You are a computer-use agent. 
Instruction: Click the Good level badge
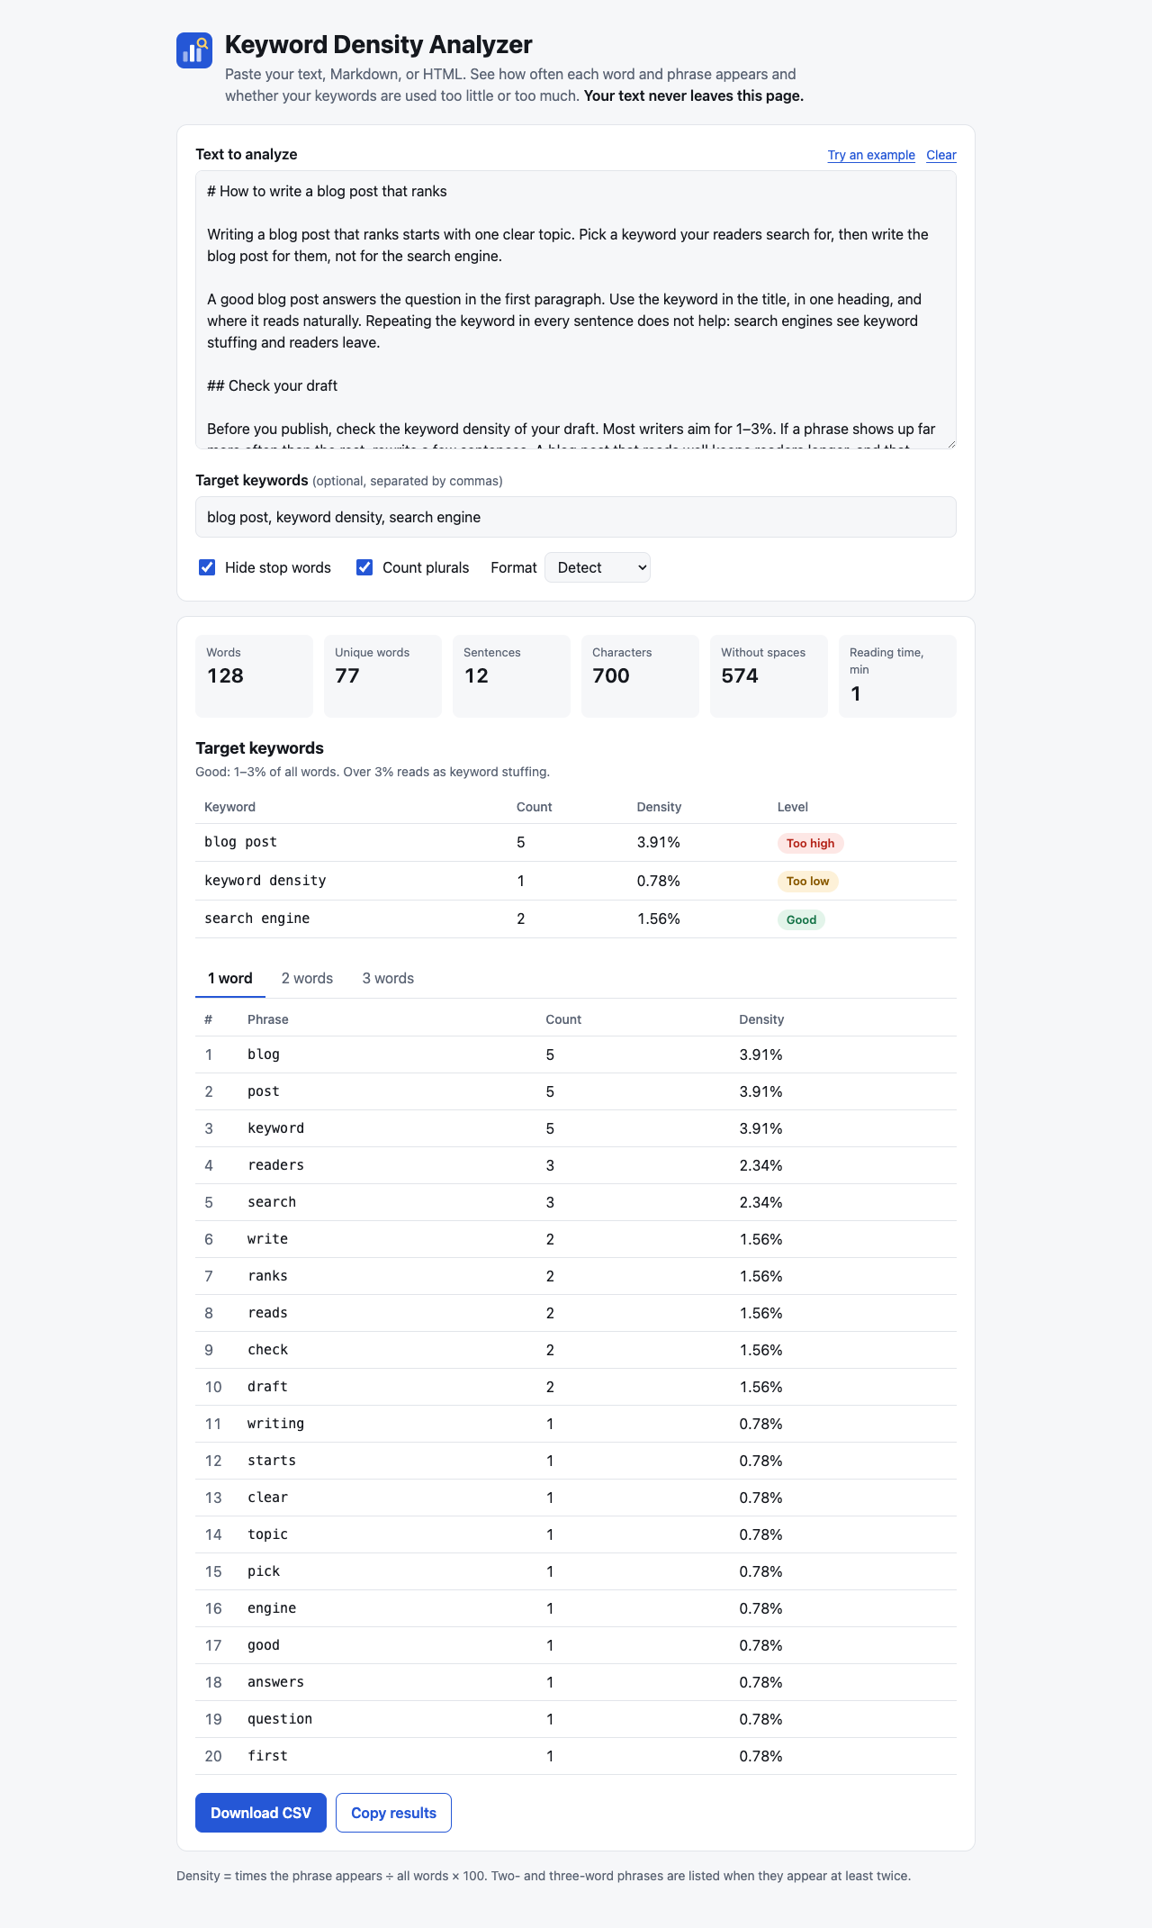[801, 919]
